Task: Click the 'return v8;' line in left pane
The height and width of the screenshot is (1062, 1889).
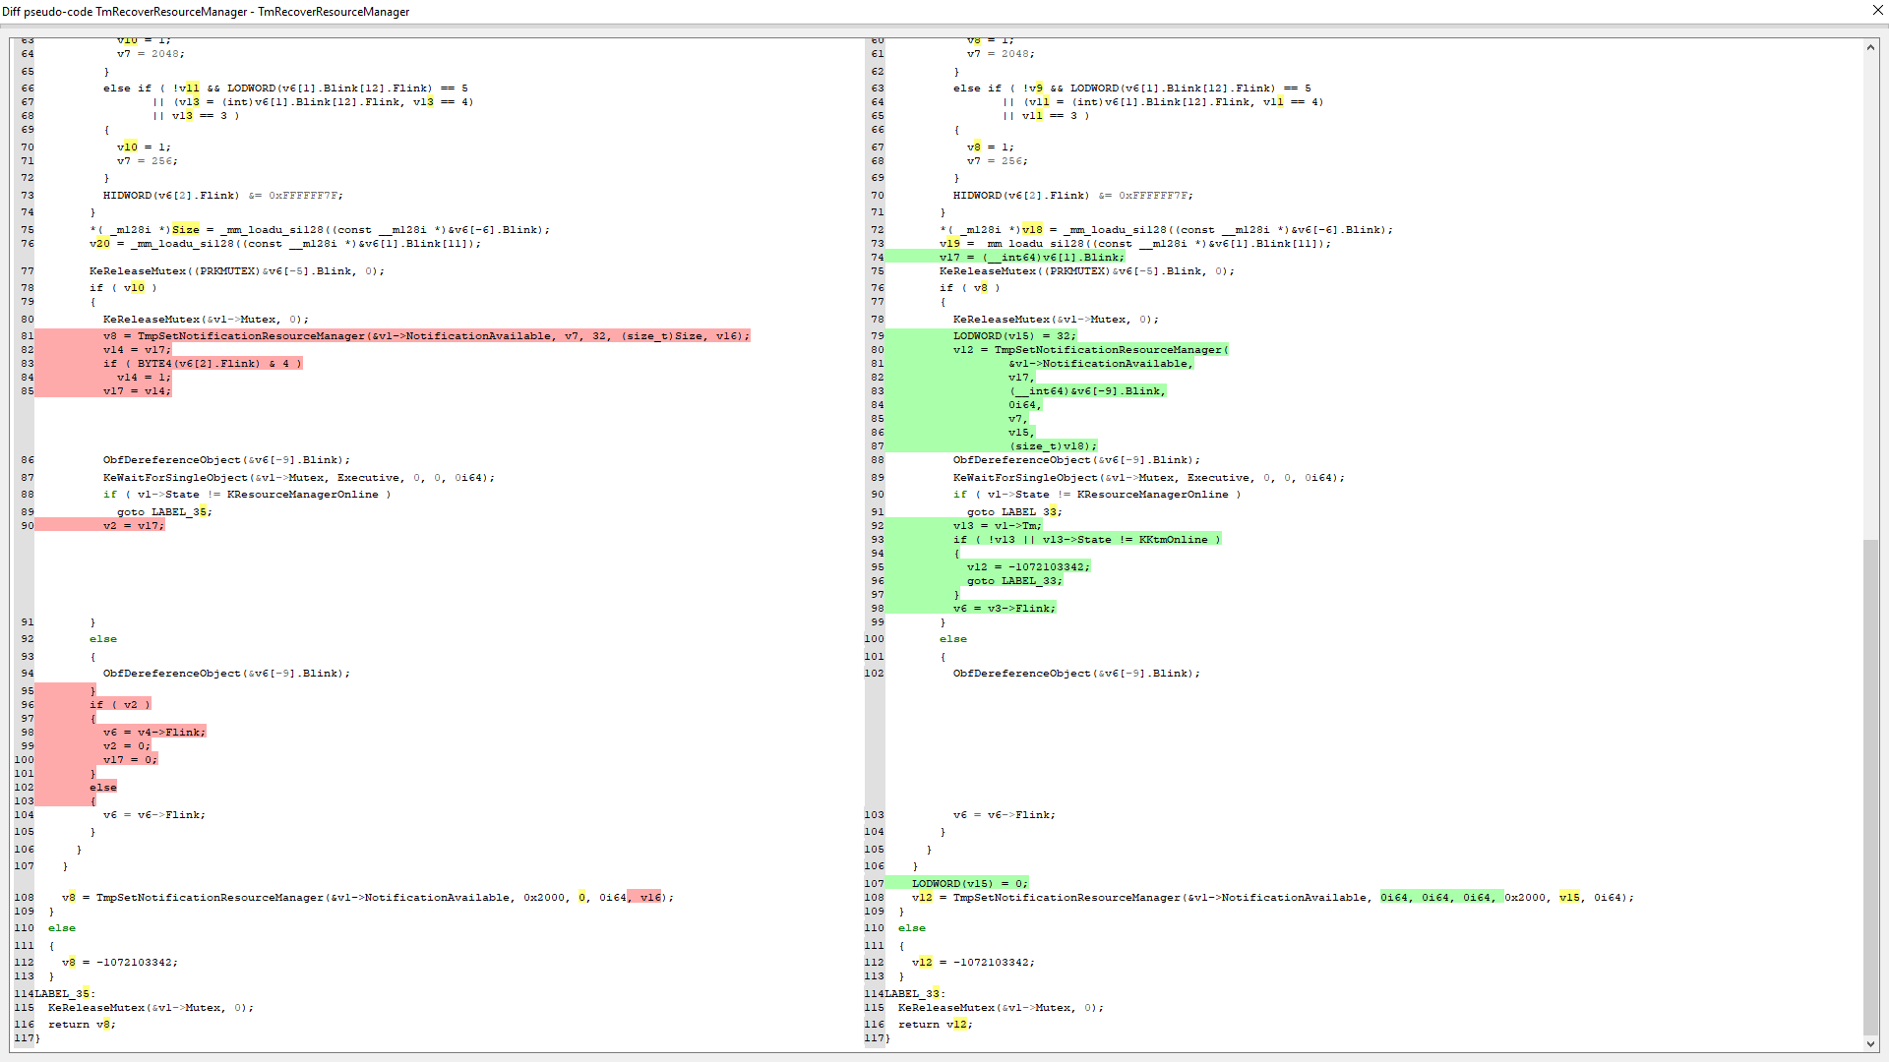Action: [x=82, y=1025]
